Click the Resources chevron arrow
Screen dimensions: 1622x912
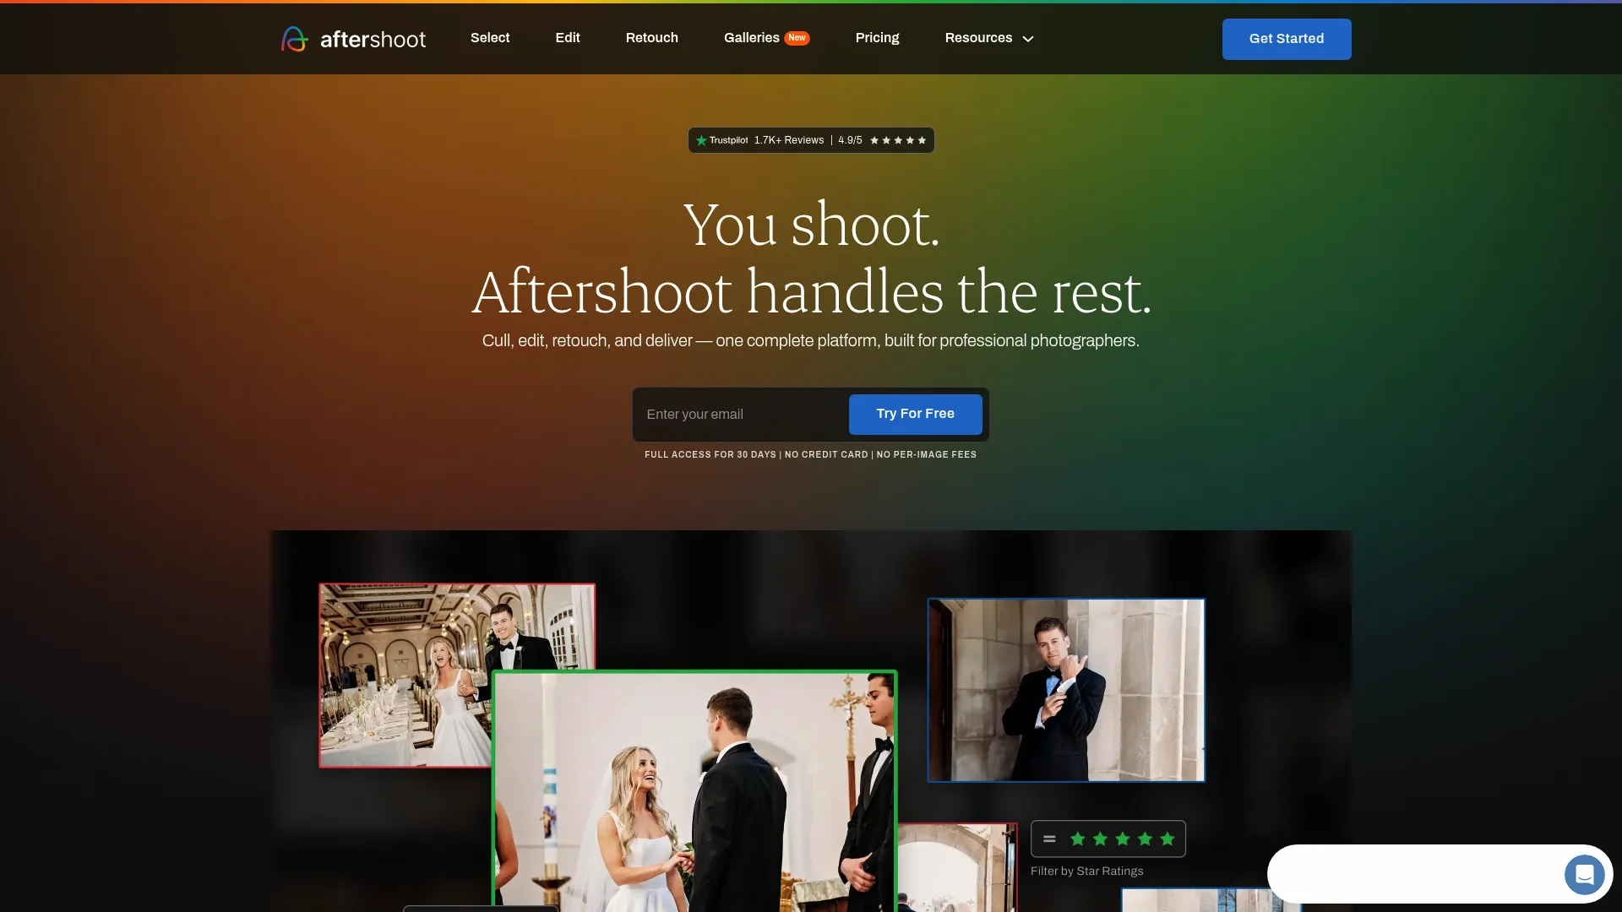pos(1028,39)
